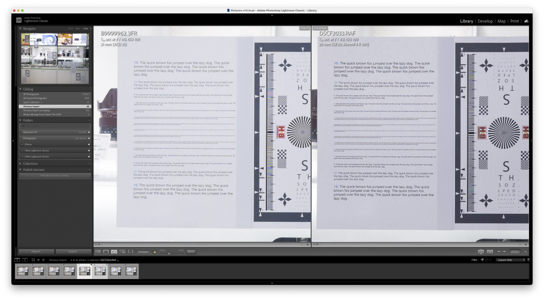Click the Import button
Screen dimensions: 544x300
pos(35,251)
